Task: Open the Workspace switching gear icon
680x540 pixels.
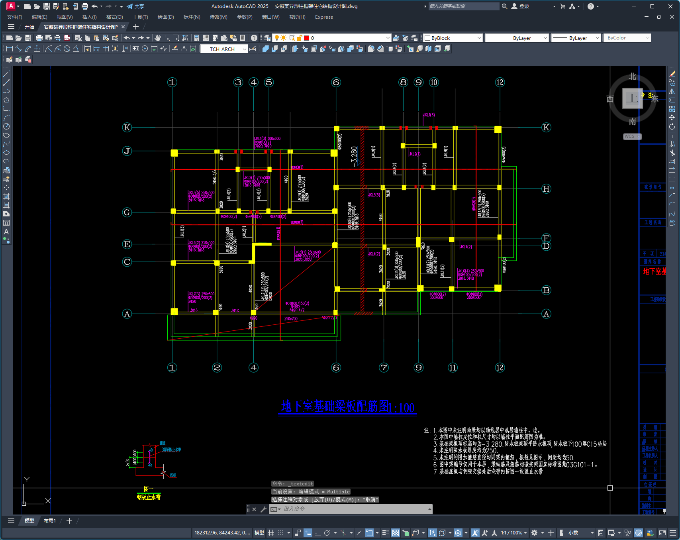Action: (x=535, y=533)
